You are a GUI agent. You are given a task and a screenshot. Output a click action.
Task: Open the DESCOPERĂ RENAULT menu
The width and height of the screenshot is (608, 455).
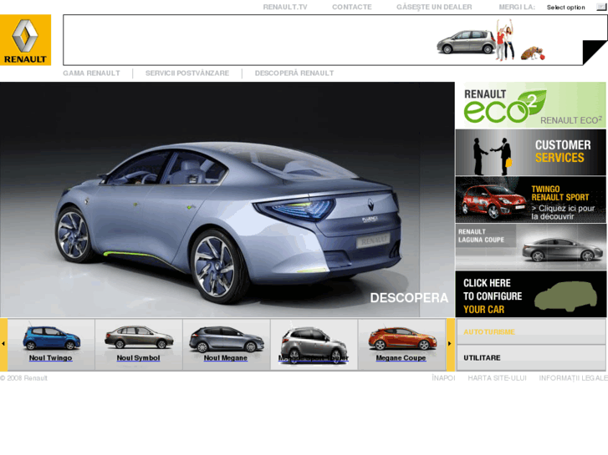pyautogui.click(x=294, y=73)
